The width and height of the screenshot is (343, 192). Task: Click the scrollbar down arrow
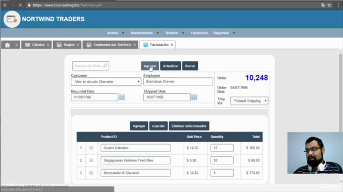coord(341,181)
